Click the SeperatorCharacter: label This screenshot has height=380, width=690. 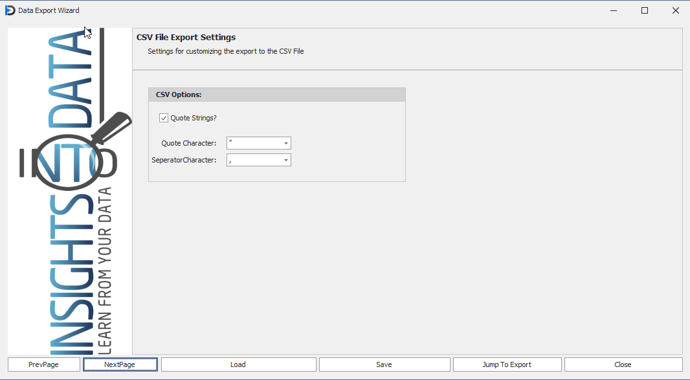(x=184, y=160)
